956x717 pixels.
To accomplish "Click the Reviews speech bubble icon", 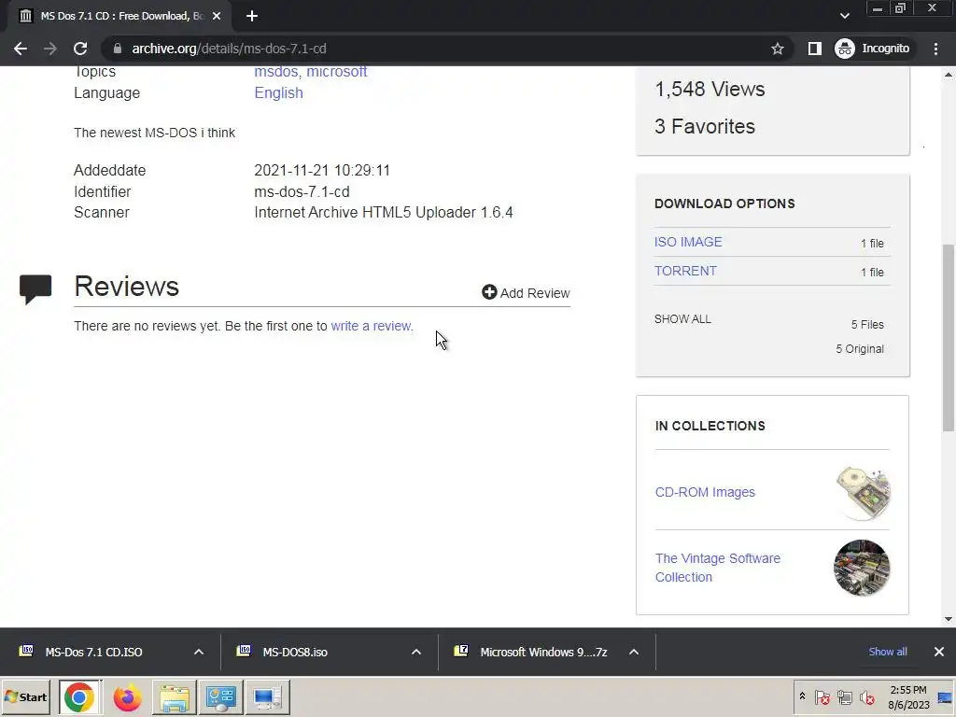I will point(35,289).
